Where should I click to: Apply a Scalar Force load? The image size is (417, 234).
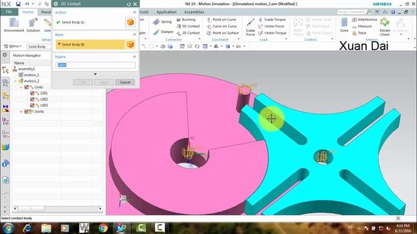(x=250, y=27)
